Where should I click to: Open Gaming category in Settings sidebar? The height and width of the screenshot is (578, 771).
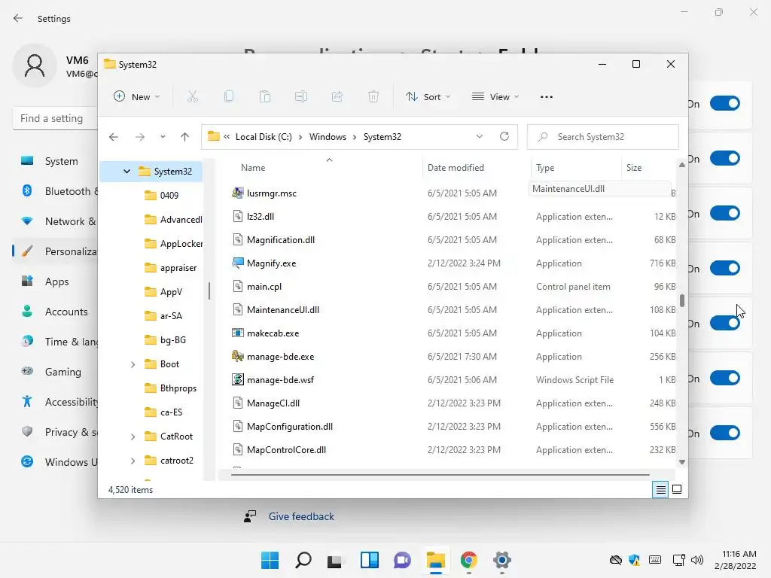coord(55,372)
